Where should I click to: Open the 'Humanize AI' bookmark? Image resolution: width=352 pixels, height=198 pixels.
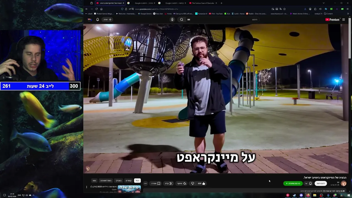[x=201, y=14]
